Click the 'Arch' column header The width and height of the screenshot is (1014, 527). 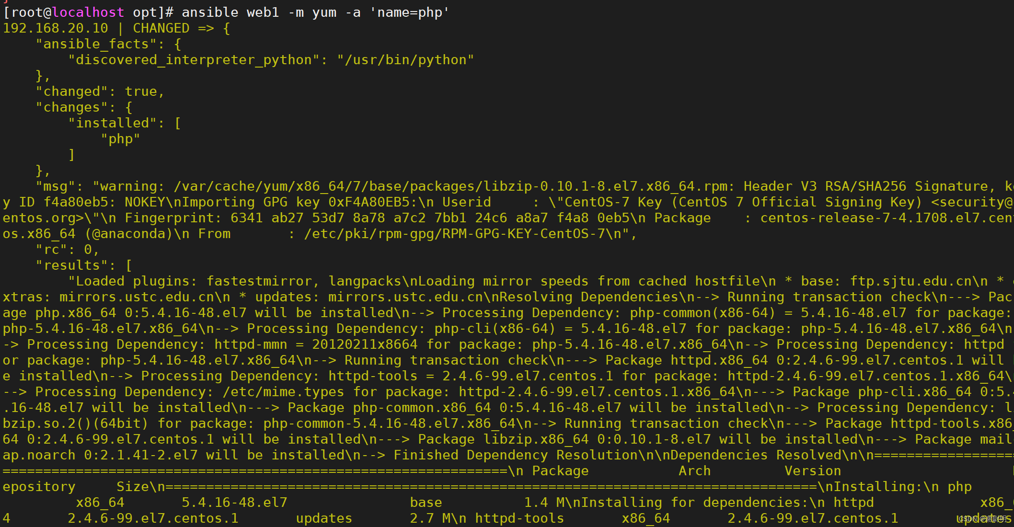click(695, 471)
